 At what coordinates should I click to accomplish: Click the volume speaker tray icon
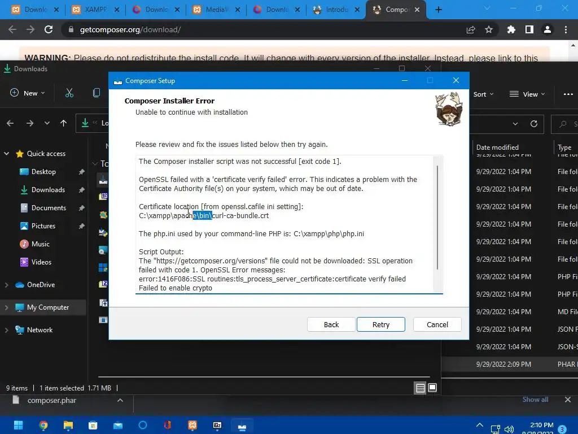tap(509, 429)
